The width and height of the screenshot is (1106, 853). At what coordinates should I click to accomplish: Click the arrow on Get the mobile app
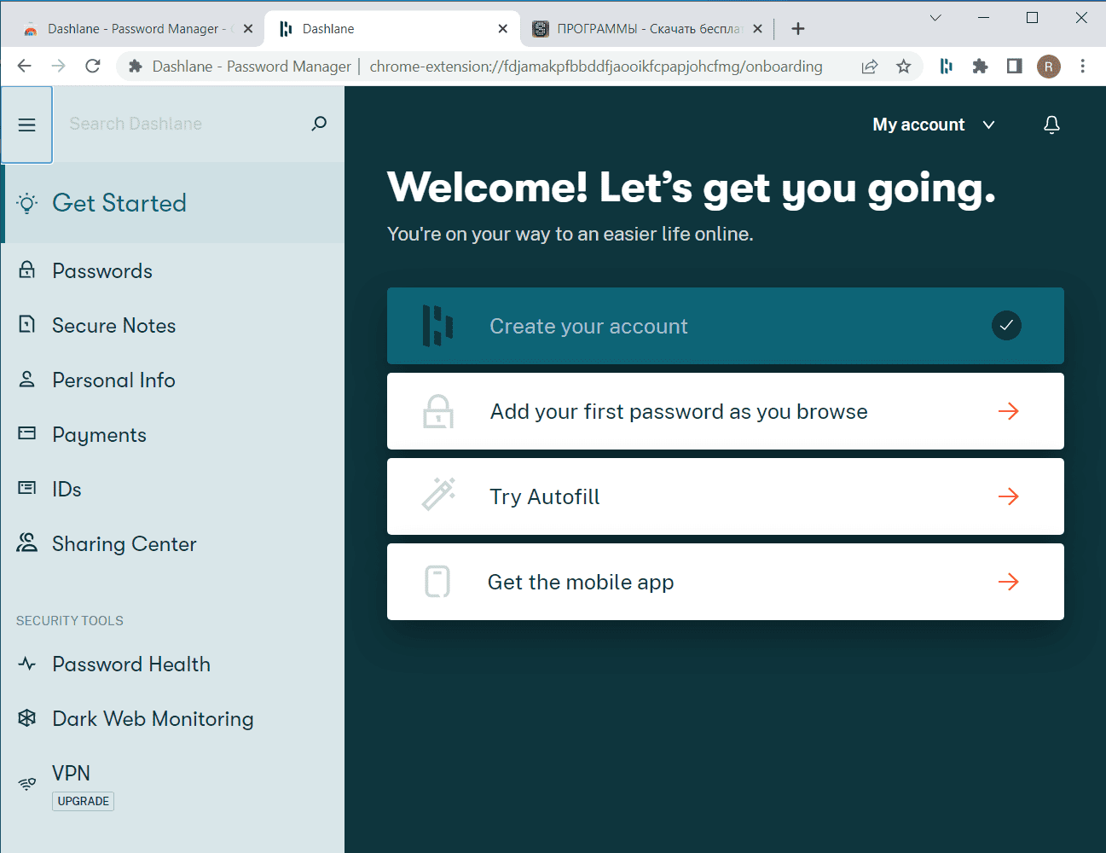(x=1009, y=582)
